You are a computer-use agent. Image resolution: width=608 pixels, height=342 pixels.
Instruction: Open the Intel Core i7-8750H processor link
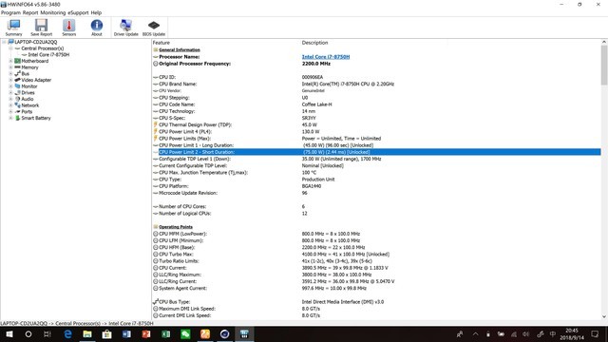click(326, 57)
